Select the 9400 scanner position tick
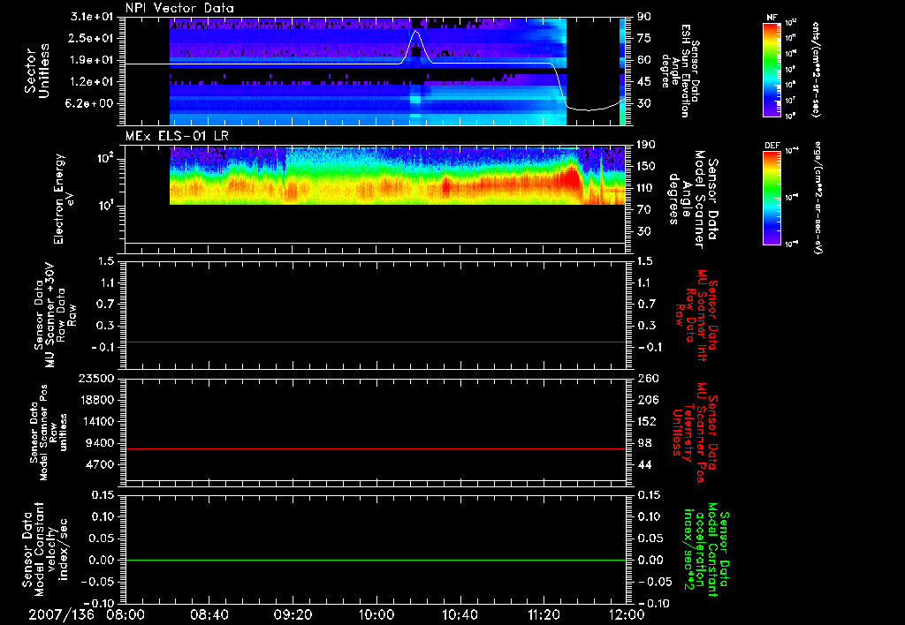 (x=101, y=443)
